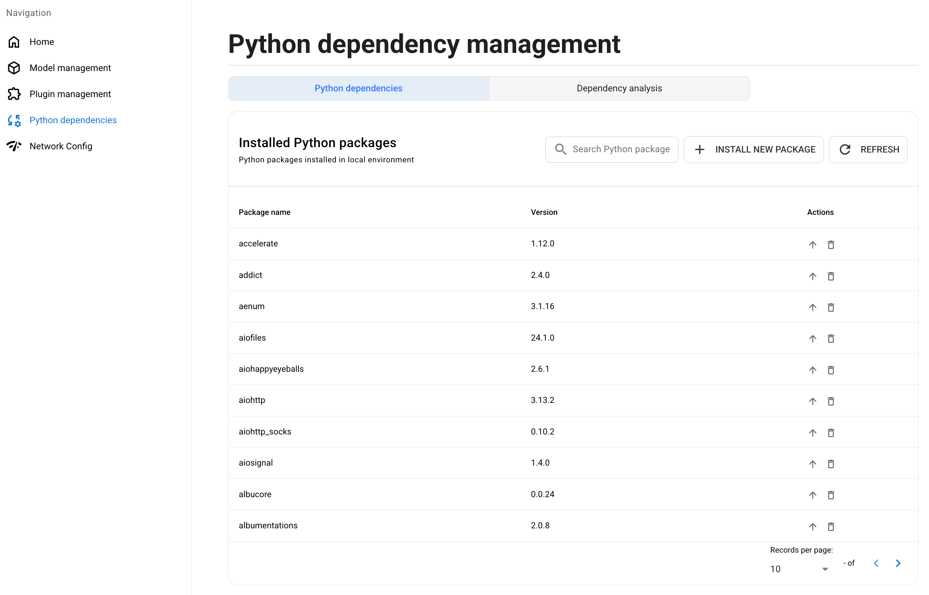Select the Python dependencies sidebar icon
The image size is (929, 595).
tap(14, 120)
